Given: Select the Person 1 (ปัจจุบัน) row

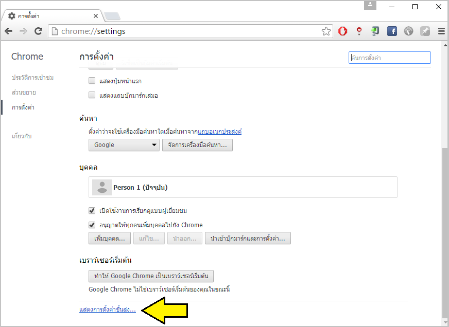Looking at the screenshot, I should click(x=243, y=187).
